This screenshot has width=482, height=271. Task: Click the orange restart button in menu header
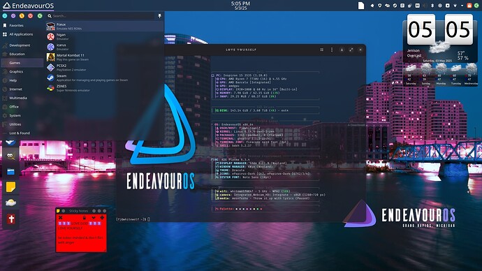[22, 15]
